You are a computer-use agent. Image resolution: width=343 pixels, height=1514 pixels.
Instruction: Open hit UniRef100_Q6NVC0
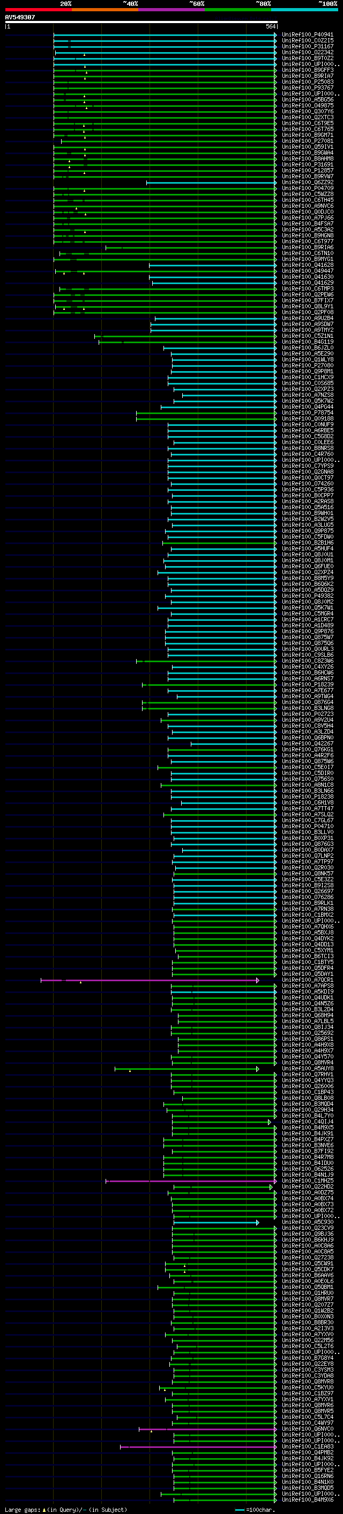pyautogui.click(x=307, y=1429)
